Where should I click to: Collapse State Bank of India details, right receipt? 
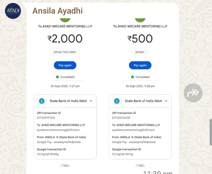pyautogui.click(x=166, y=101)
